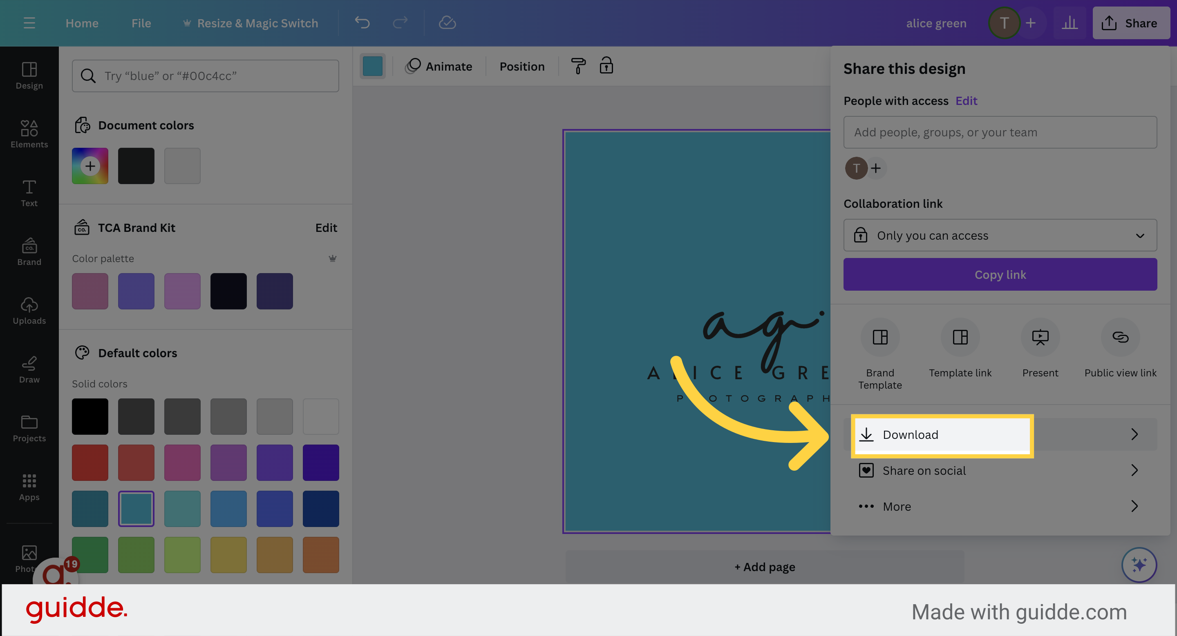This screenshot has width=1177, height=636.
Task: Select the Draw tool
Action: pyautogui.click(x=29, y=369)
